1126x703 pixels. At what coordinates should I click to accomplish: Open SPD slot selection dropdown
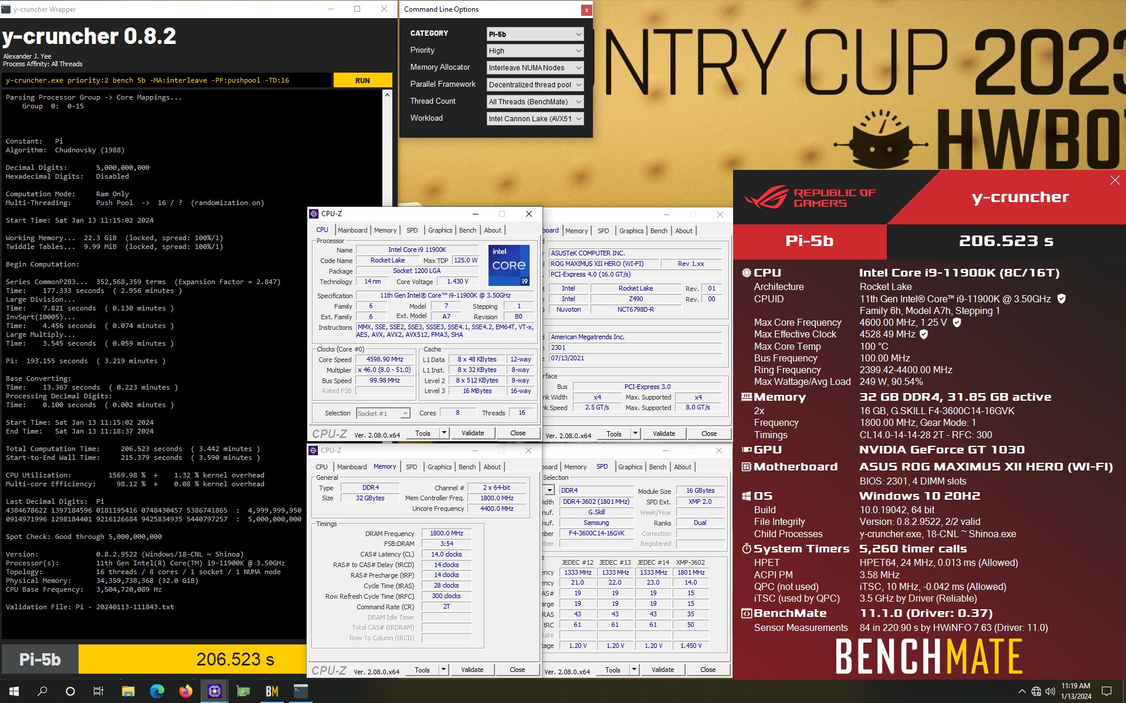(x=549, y=490)
